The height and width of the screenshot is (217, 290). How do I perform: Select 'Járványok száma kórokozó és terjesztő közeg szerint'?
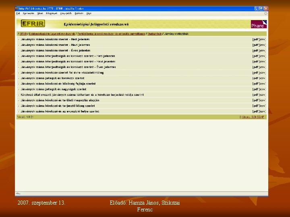tap(58, 106)
